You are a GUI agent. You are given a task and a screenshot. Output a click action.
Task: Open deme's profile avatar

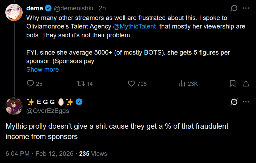[x=14, y=12]
